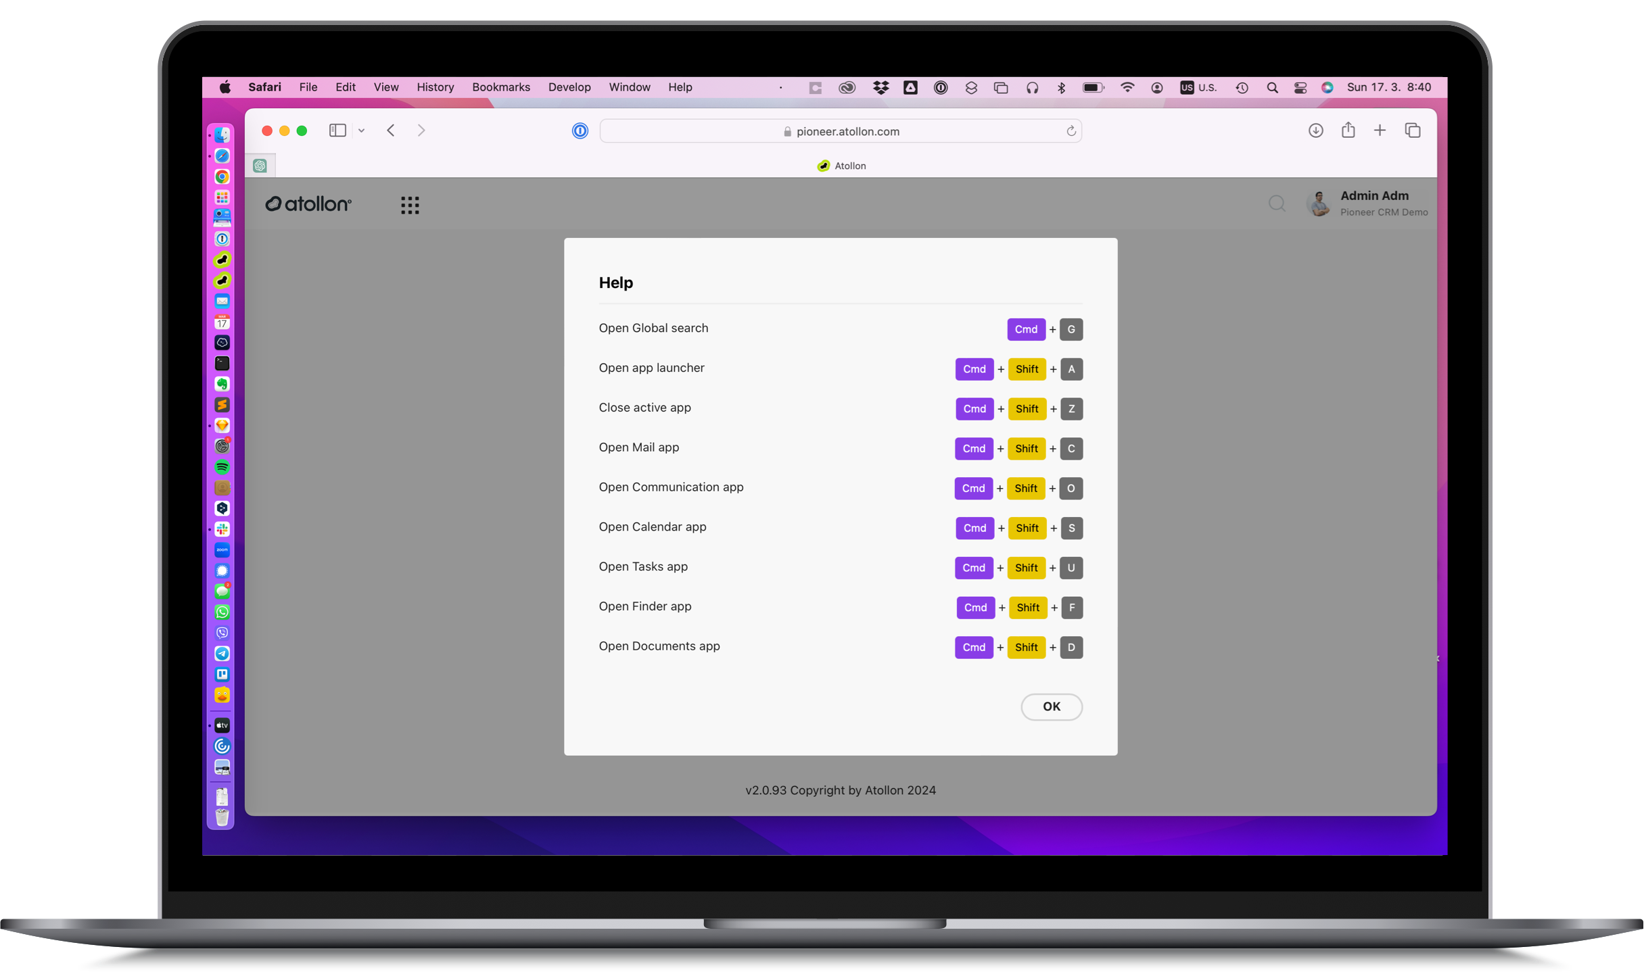Open the History menu in the menu bar
This screenshot has width=1644, height=972.
(434, 87)
